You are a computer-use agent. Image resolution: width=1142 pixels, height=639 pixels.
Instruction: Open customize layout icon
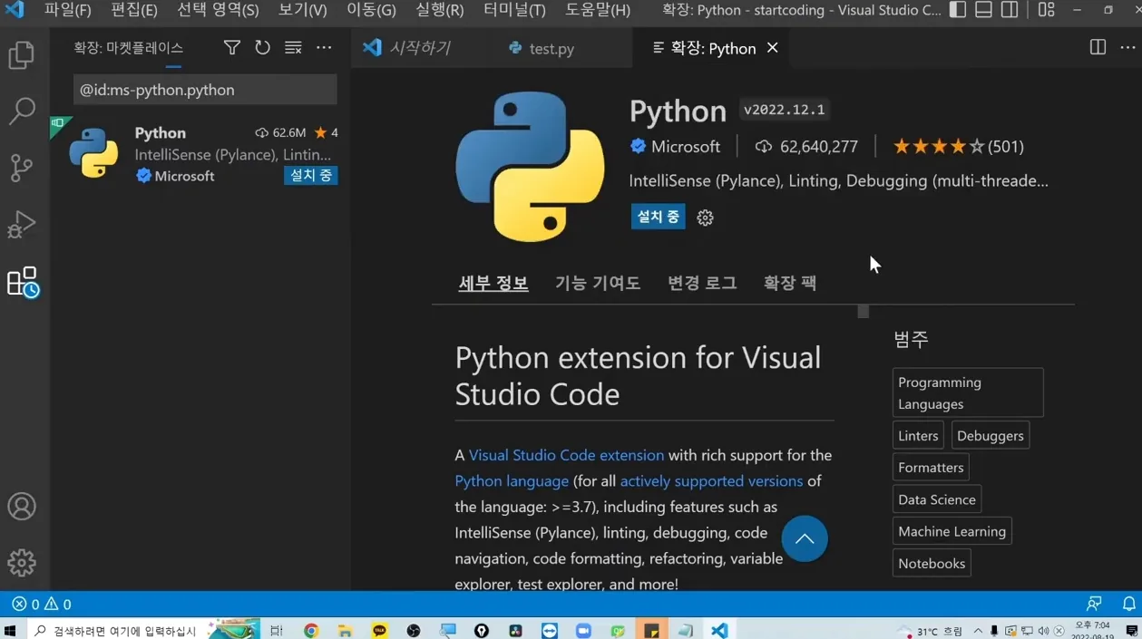click(x=1046, y=10)
